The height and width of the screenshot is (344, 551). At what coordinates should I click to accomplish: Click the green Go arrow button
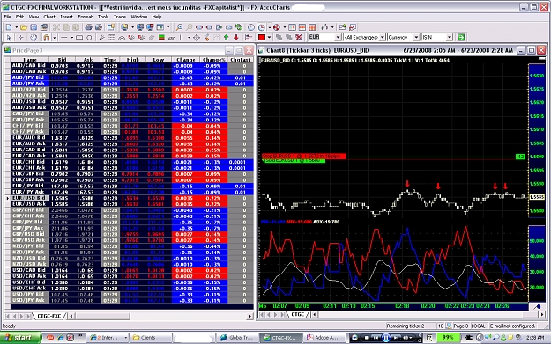(x=461, y=37)
